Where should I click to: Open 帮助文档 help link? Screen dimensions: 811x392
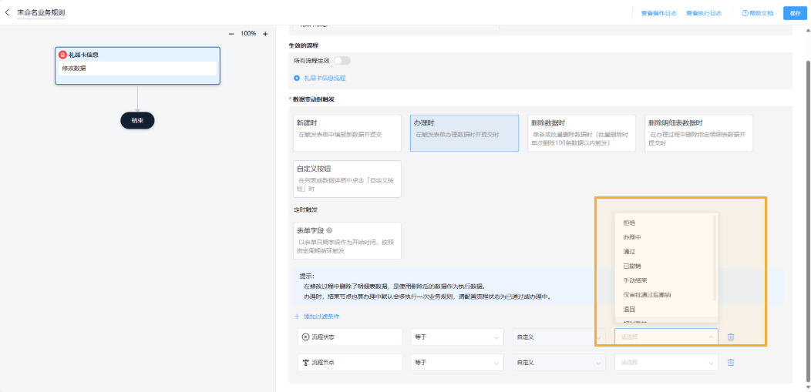coord(758,13)
